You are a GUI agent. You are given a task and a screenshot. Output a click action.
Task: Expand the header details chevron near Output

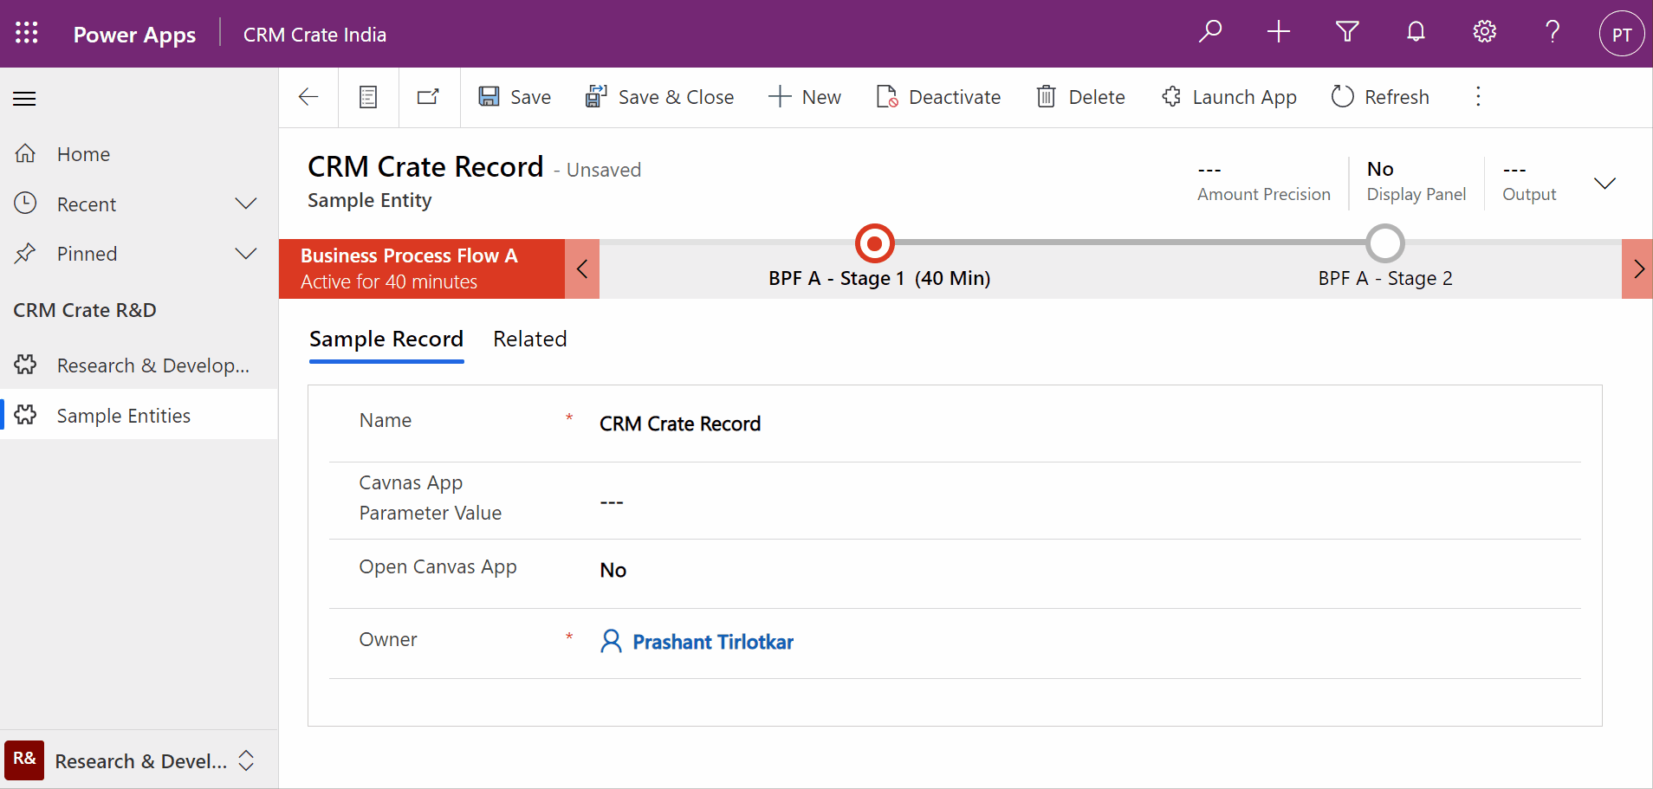1604,183
